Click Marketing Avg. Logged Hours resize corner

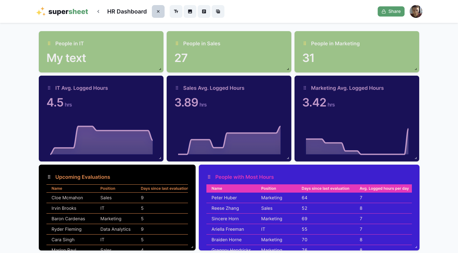click(x=416, y=158)
